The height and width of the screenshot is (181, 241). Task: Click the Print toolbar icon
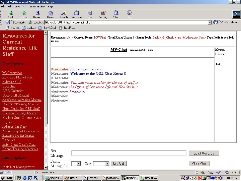tap(90, 15)
